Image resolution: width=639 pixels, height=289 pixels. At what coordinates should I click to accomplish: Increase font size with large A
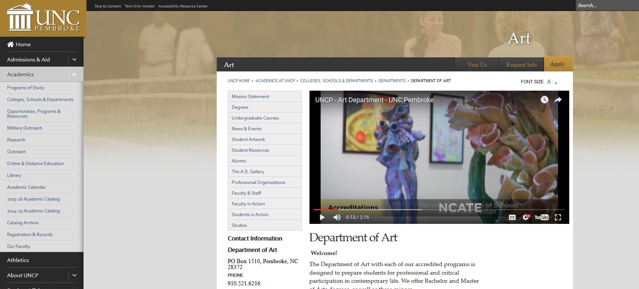coord(549,82)
